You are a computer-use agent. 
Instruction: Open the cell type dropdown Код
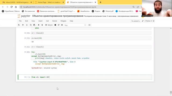pos(75,25)
